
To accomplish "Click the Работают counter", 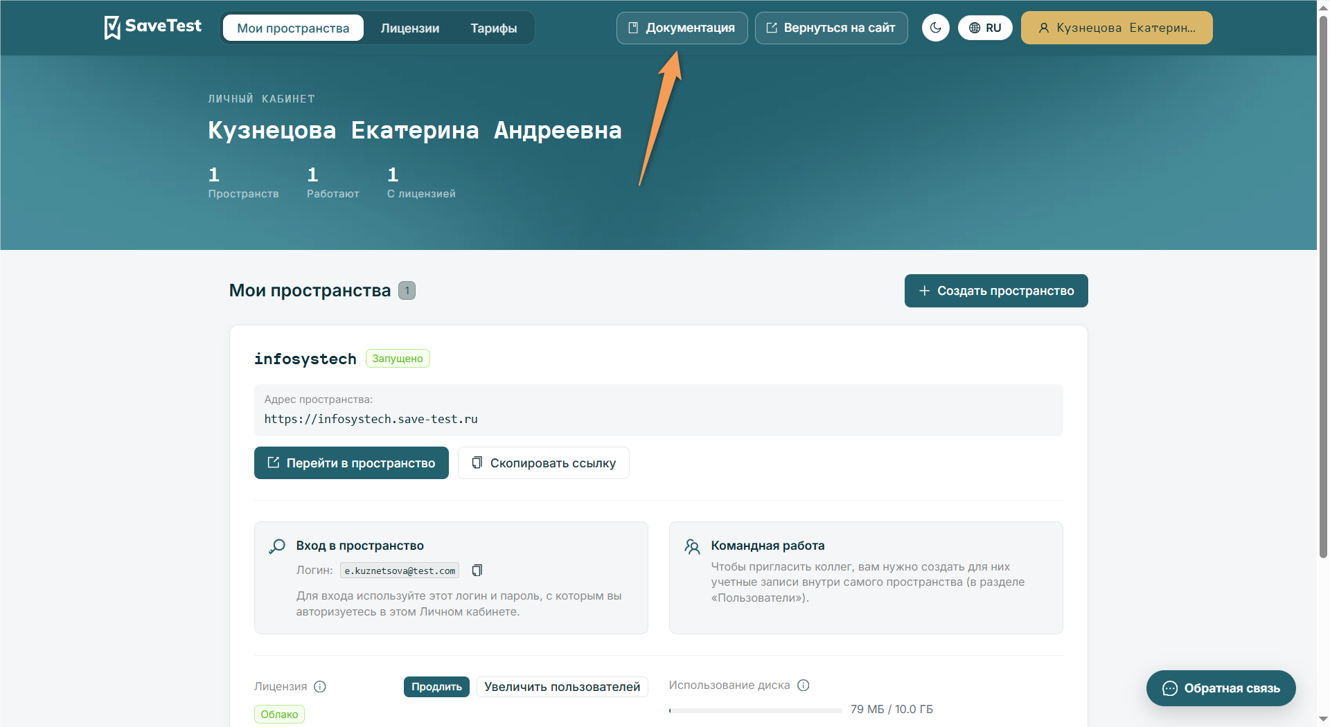I will 332,182.
